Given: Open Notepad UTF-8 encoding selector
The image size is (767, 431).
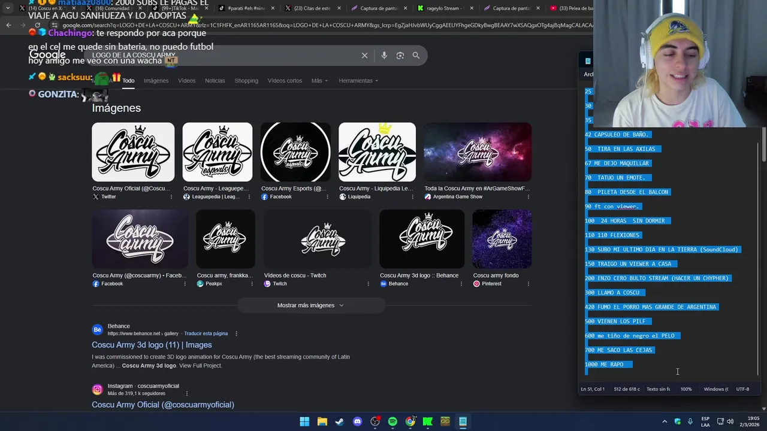Looking at the screenshot, I should tap(742, 389).
